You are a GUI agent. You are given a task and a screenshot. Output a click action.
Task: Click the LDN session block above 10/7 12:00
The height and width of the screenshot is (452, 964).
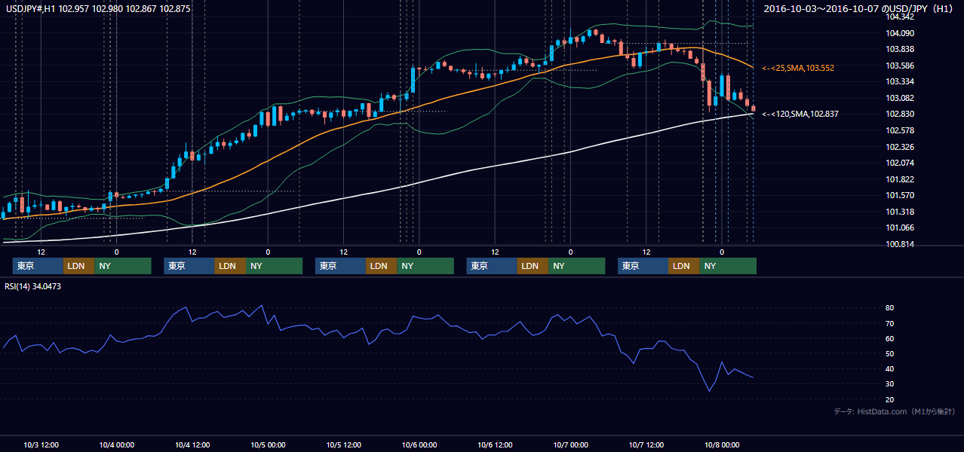coord(684,266)
